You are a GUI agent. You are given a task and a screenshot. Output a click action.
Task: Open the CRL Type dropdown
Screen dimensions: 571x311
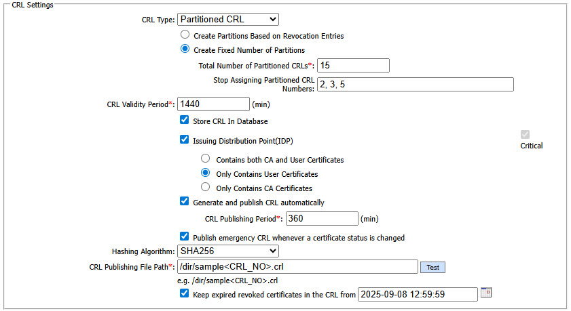[x=228, y=20]
